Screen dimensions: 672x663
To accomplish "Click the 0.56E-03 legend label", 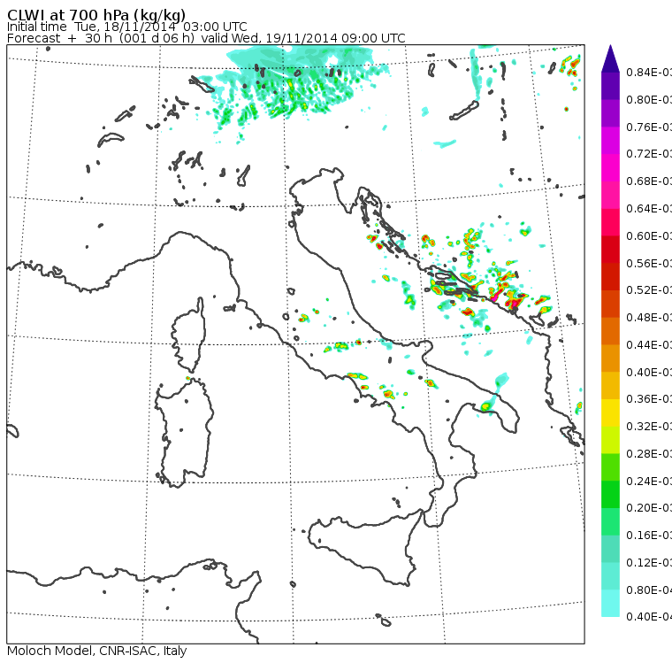I will coord(649,263).
